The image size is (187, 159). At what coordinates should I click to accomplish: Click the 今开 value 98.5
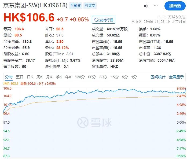tap(60, 29)
